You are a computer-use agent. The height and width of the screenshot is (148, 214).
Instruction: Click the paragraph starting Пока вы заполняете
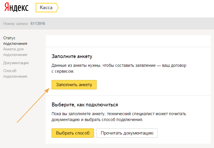tap(119, 117)
